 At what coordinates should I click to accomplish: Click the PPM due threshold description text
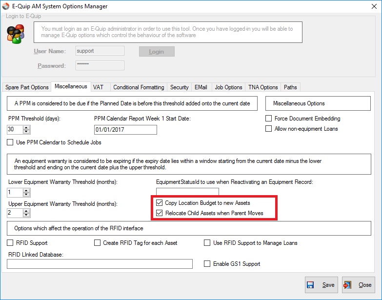[132, 103]
